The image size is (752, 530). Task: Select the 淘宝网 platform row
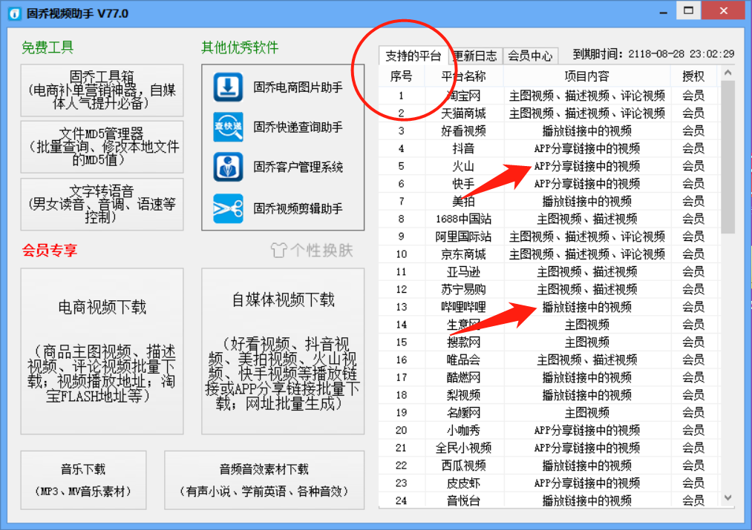[462, 94]
